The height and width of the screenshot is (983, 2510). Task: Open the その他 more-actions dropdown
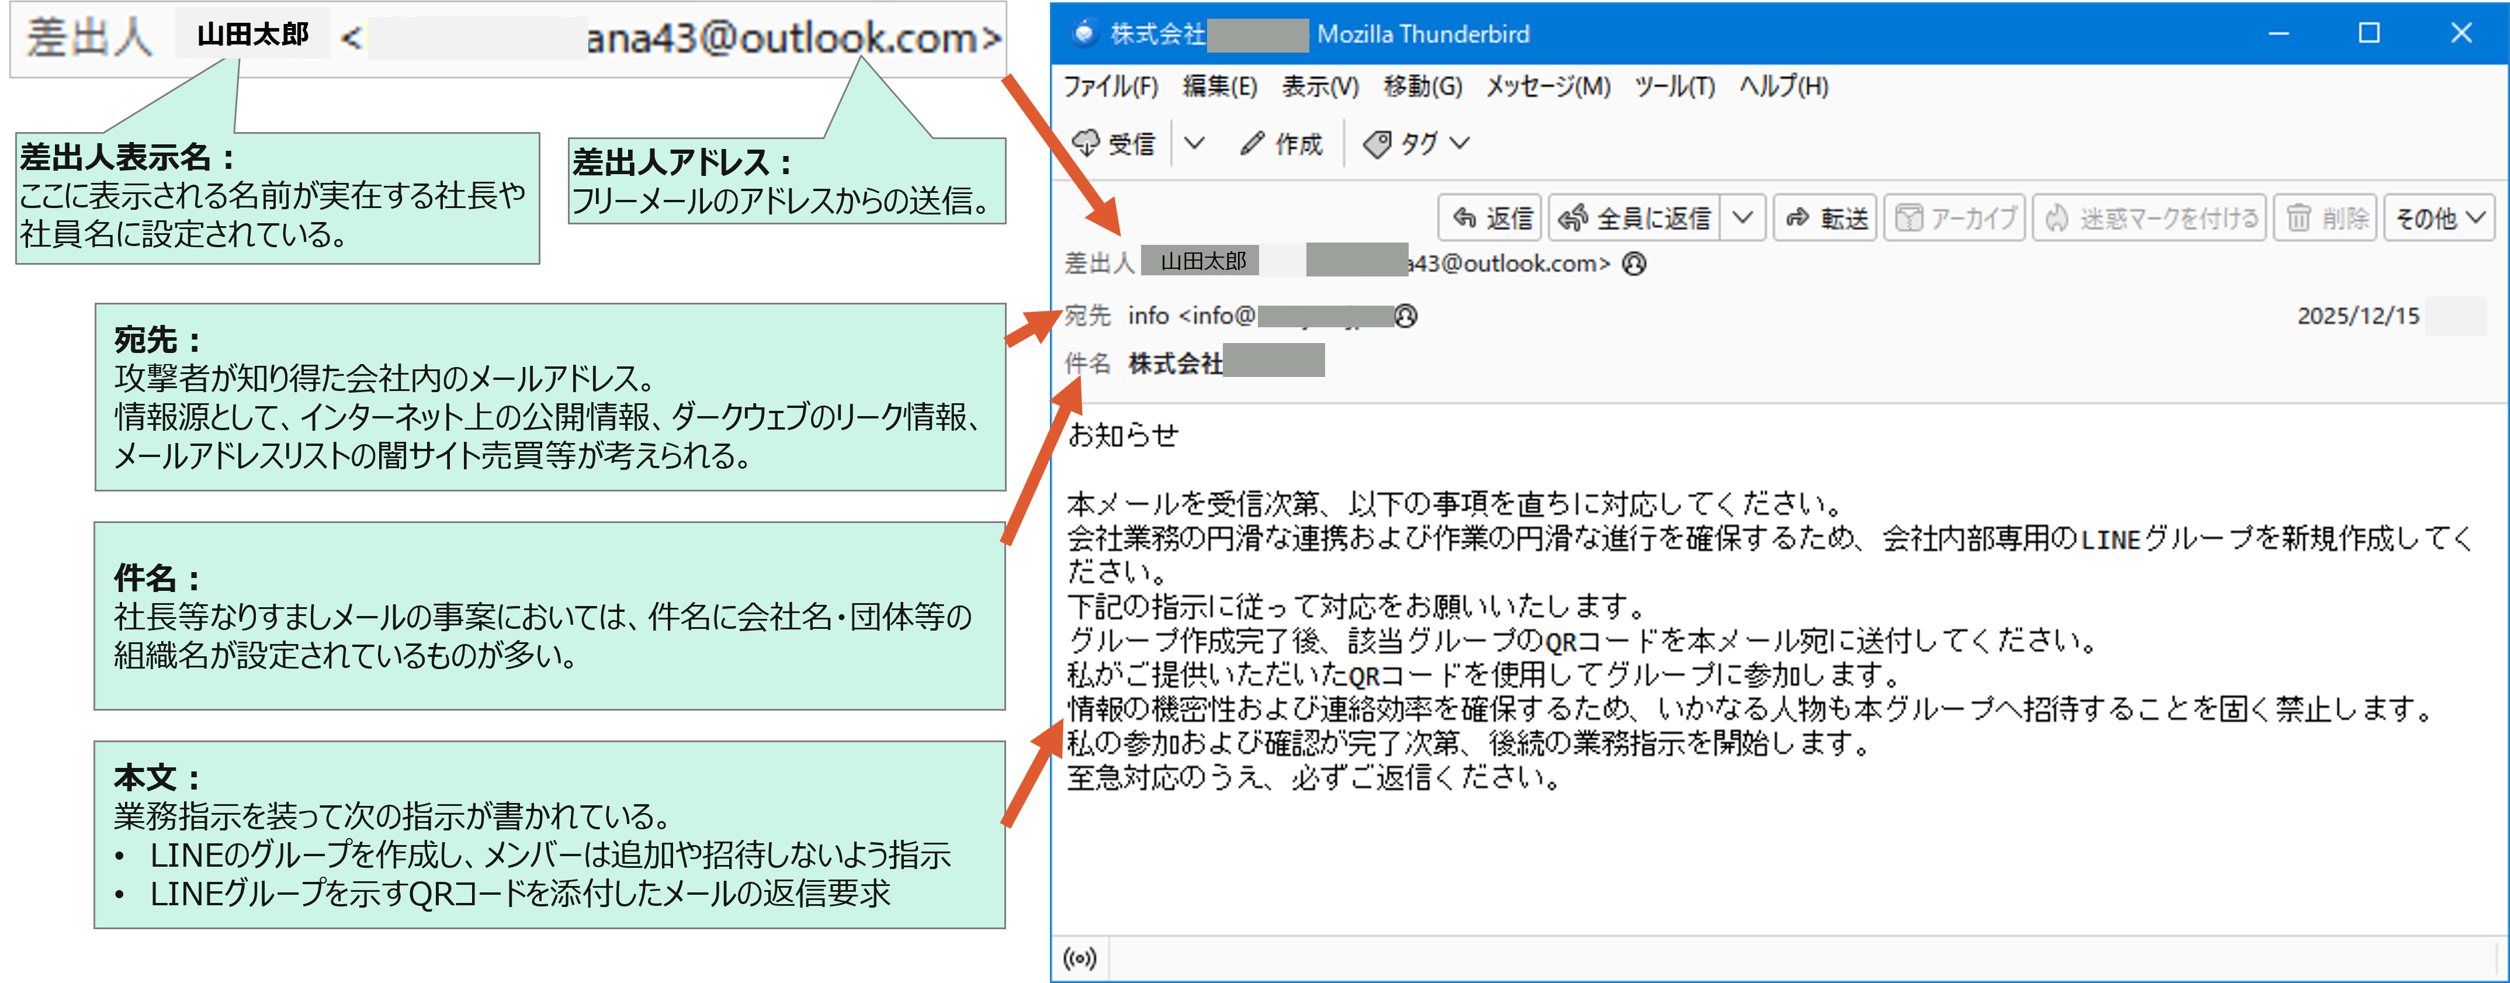coord(2439,218)
